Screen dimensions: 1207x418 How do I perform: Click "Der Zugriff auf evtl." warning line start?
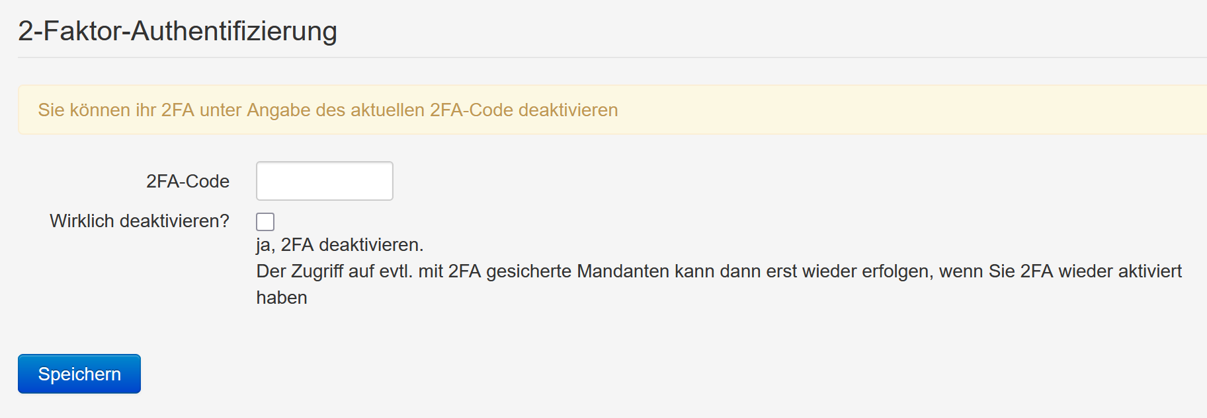pyautogui.click(x=334, y=271)
